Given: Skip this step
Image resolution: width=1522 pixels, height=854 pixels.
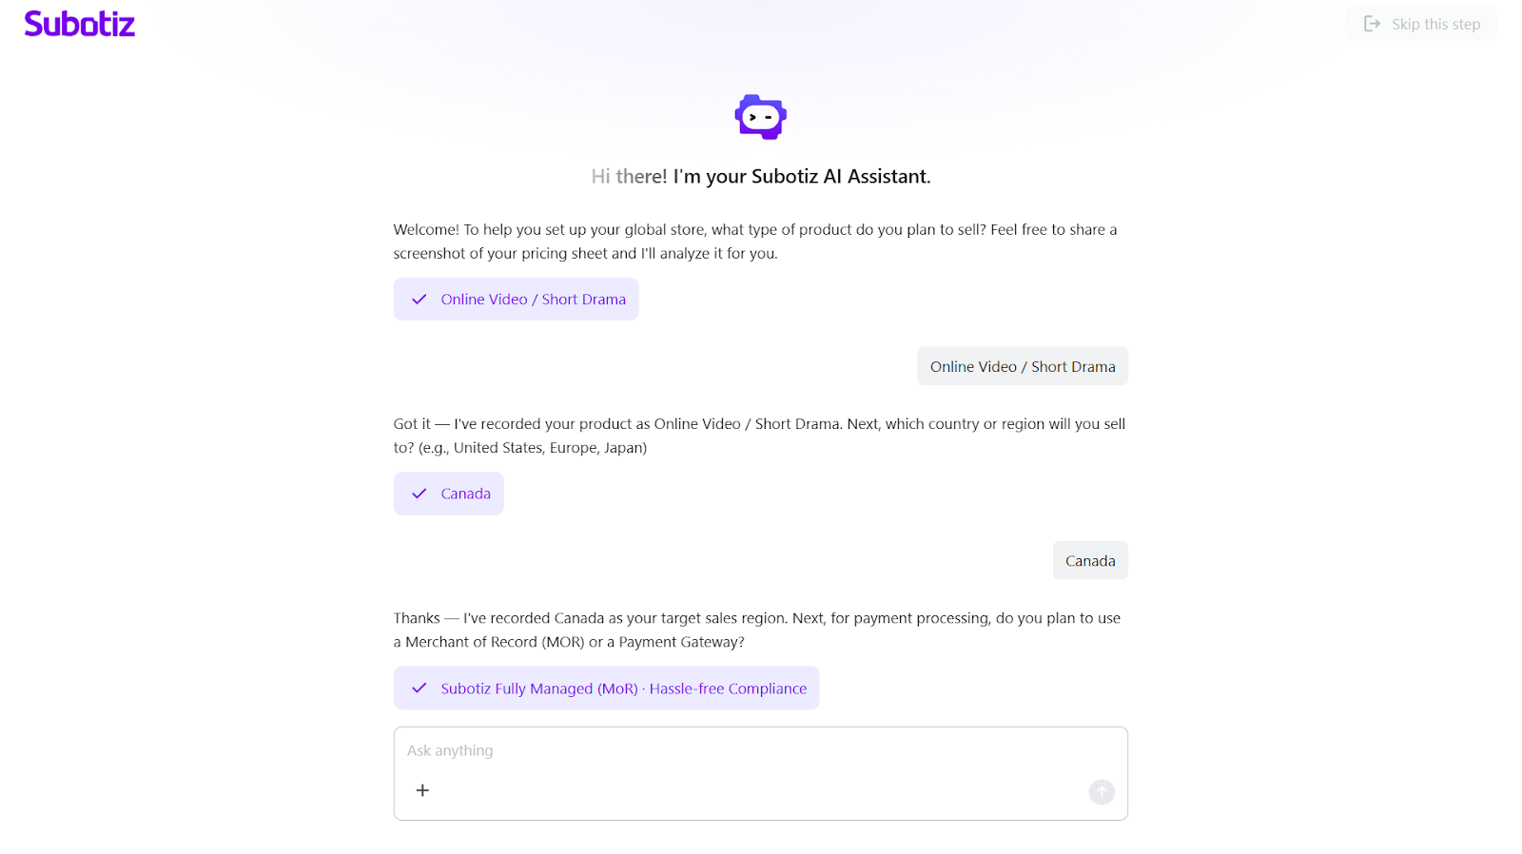Looking at the screenshot, I should [1435, 24].
